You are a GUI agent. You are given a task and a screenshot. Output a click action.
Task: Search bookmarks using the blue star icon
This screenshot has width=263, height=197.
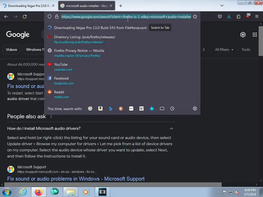tap(152, 109)
